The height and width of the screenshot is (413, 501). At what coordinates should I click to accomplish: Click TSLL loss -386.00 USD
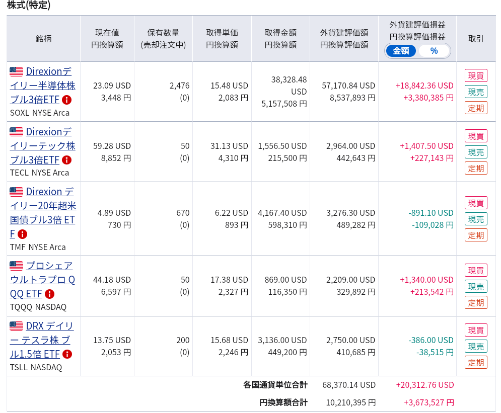[x=431, y=340]
